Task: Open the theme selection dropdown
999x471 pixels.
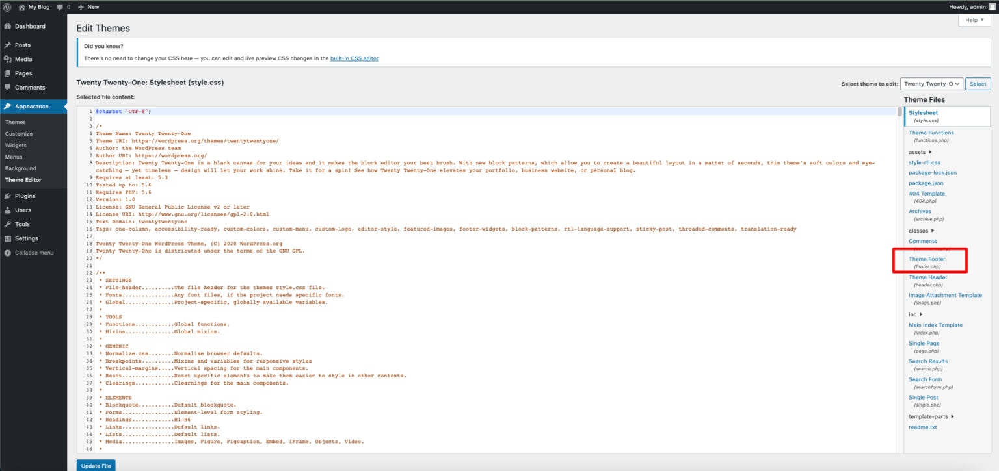Action: pyautogui.click(x=931, y=83)
